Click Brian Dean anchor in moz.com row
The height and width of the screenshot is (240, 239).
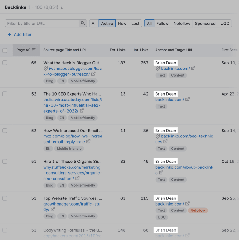coord(166,131)
